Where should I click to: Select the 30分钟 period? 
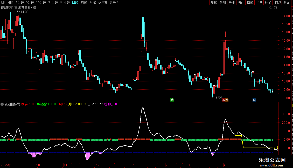tap(53, 2)
